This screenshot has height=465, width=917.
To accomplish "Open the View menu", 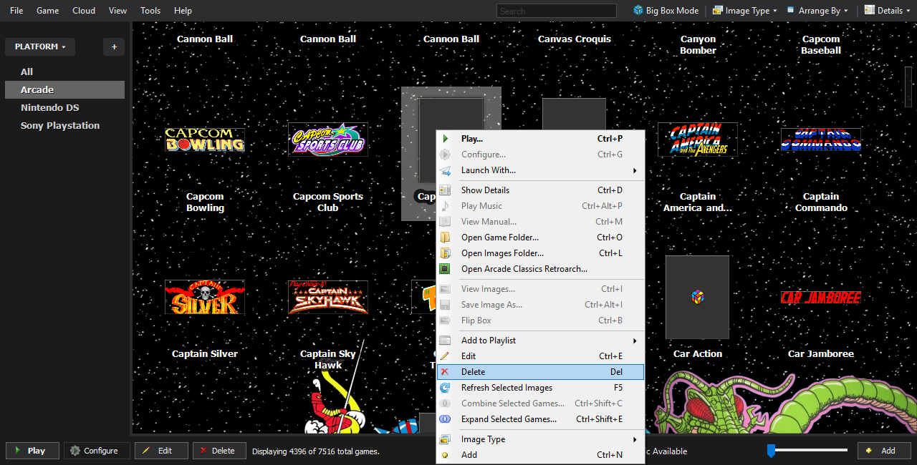I will pos(117,11).
